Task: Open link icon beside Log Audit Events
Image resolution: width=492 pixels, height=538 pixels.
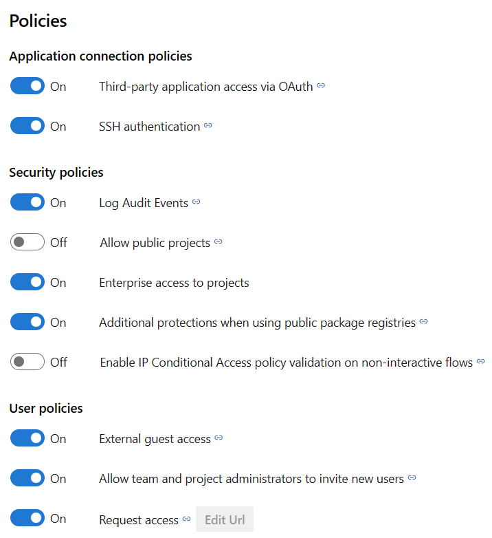Action: click(x=196, y=202)
